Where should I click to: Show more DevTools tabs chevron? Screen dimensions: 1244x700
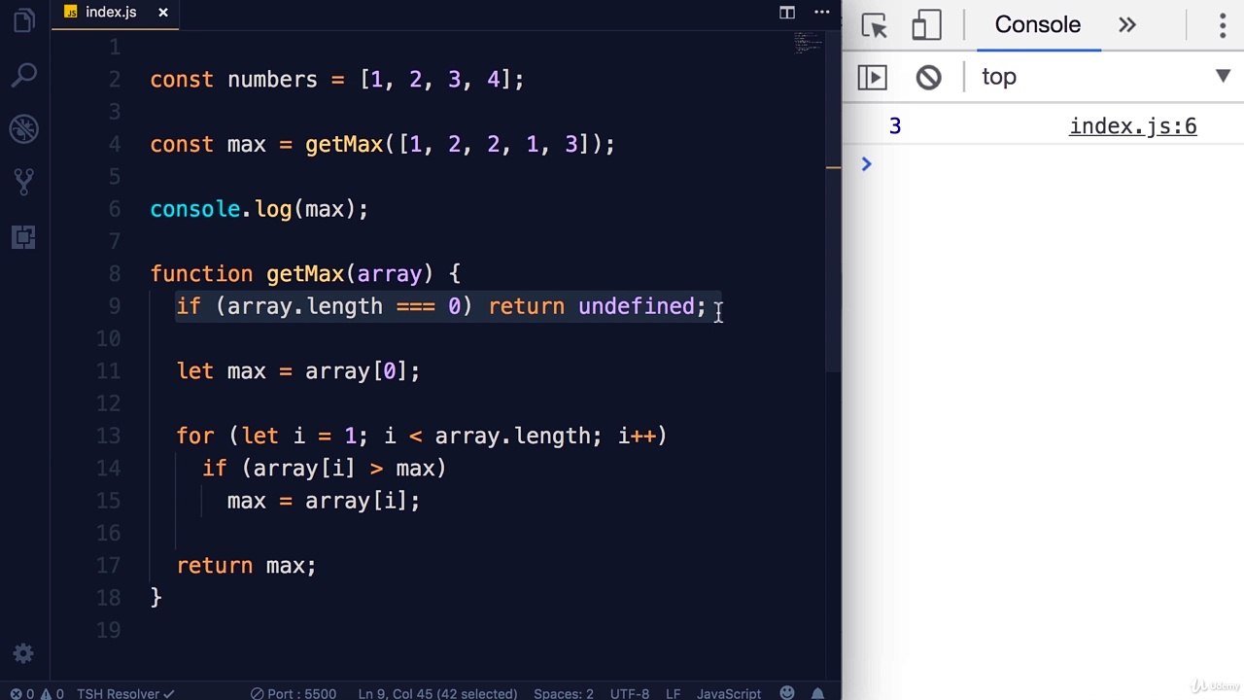click(x=1127, y=25)
